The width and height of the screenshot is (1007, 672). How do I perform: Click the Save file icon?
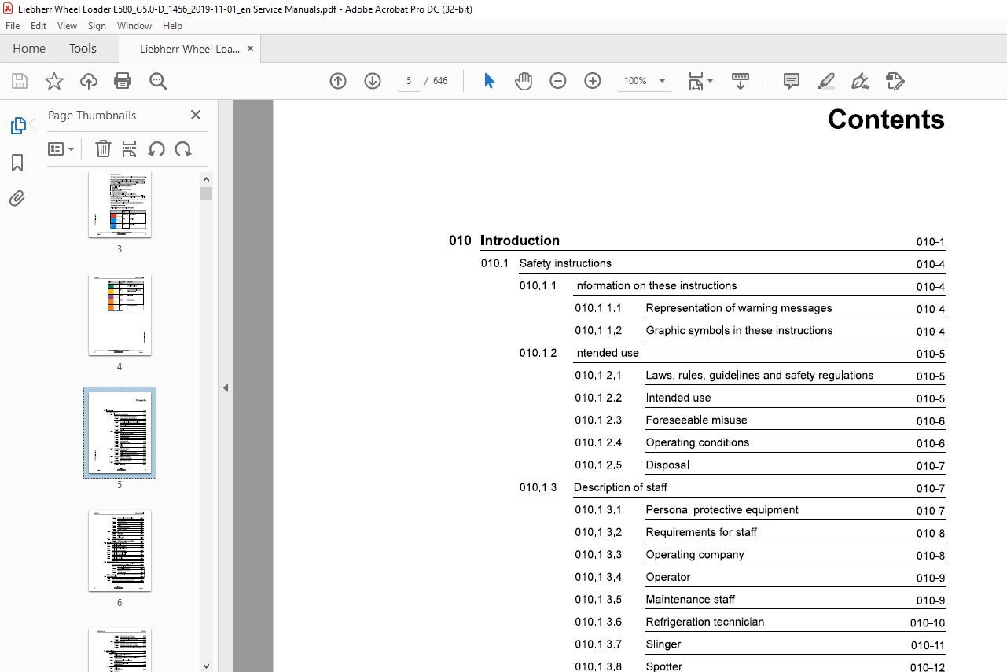pos(20,81)
